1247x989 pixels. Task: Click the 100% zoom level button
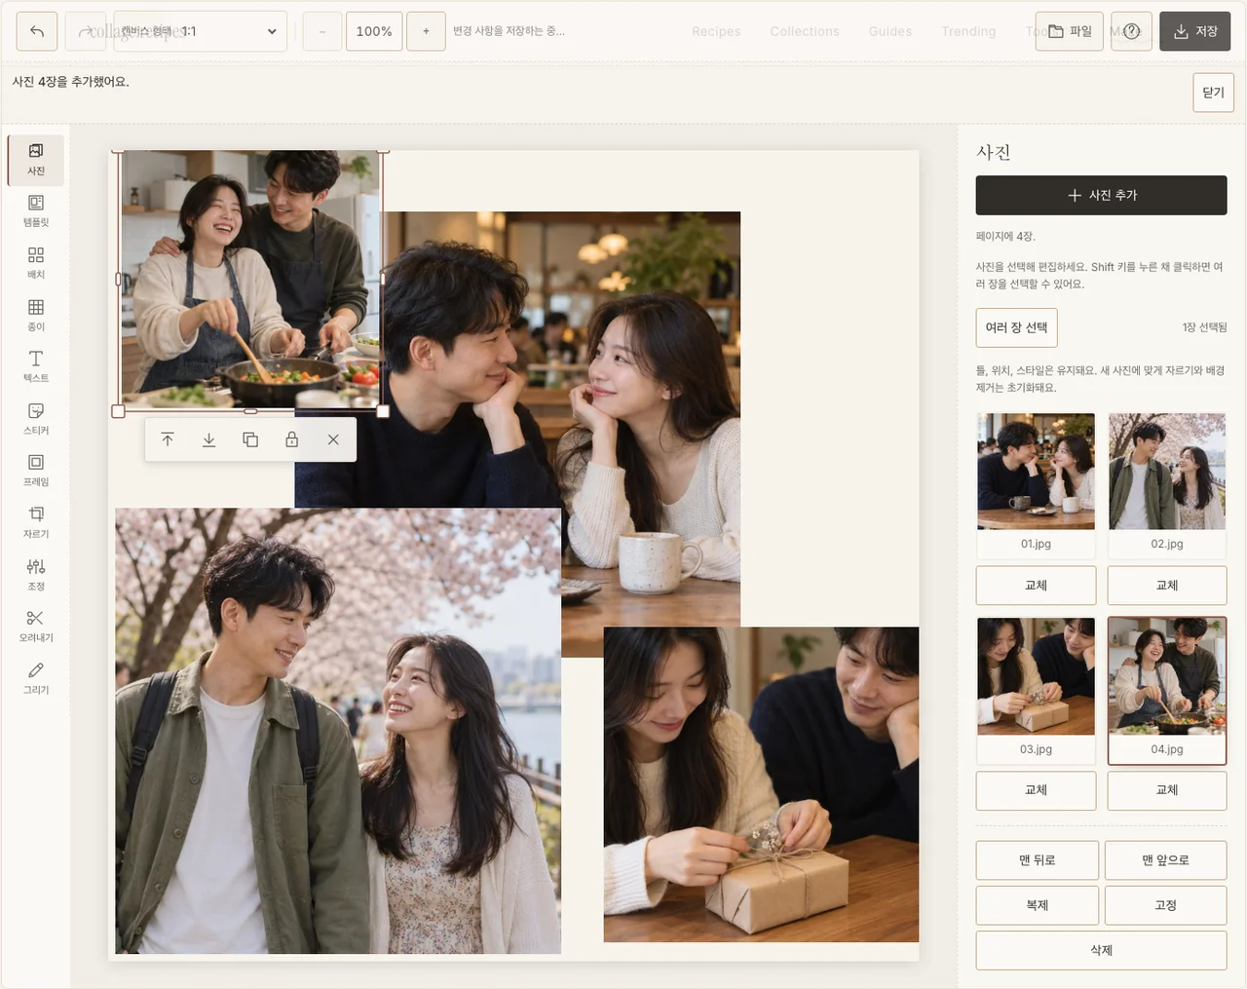coord(374,31)
